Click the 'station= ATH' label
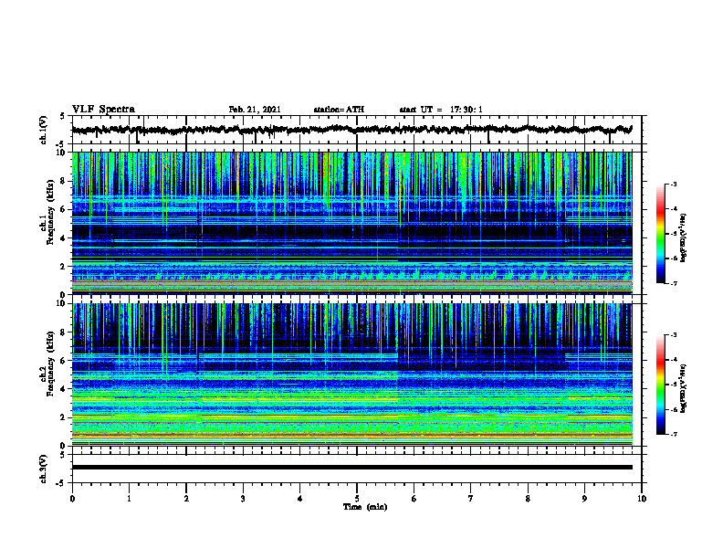723x559 pixels. [339, 110]
